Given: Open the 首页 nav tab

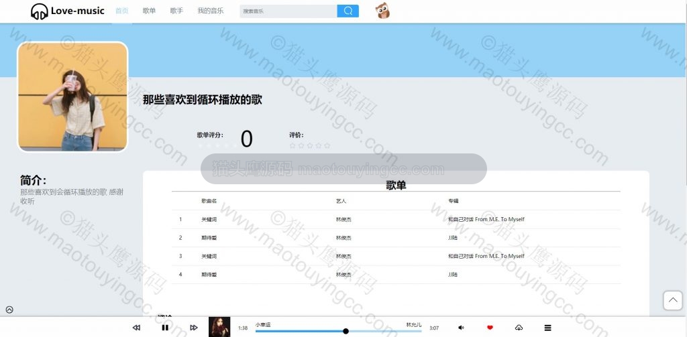Looking at the screenshot, I should coord(122,11).
